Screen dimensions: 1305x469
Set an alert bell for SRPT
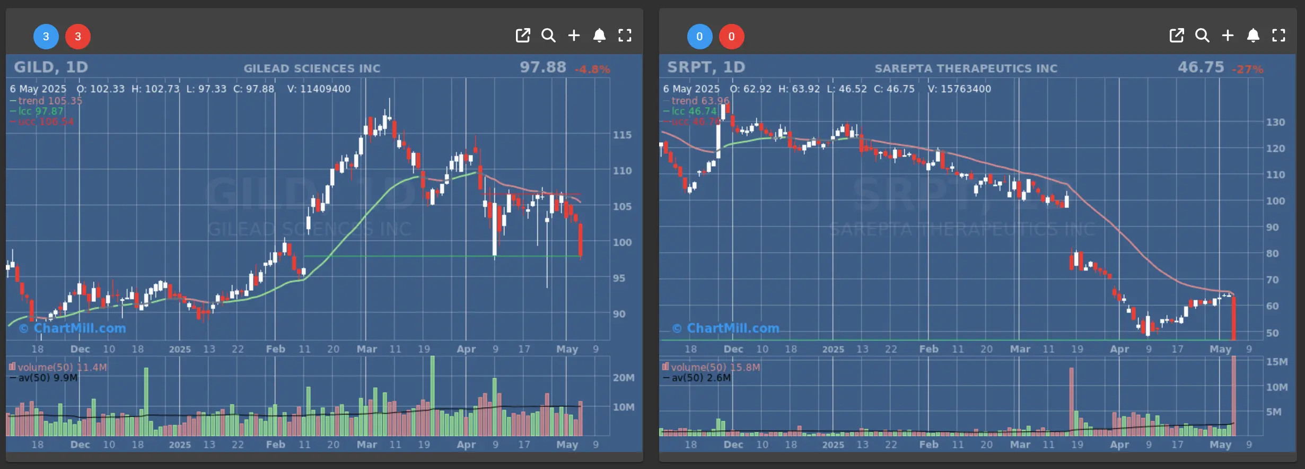pos(1253,36)
